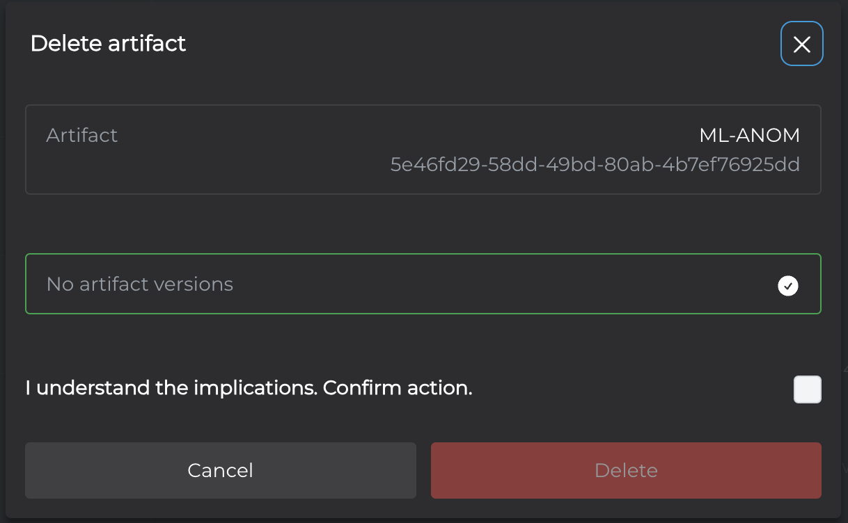
Task: Select the artifact info panel
Action: (x=423, y=150)
